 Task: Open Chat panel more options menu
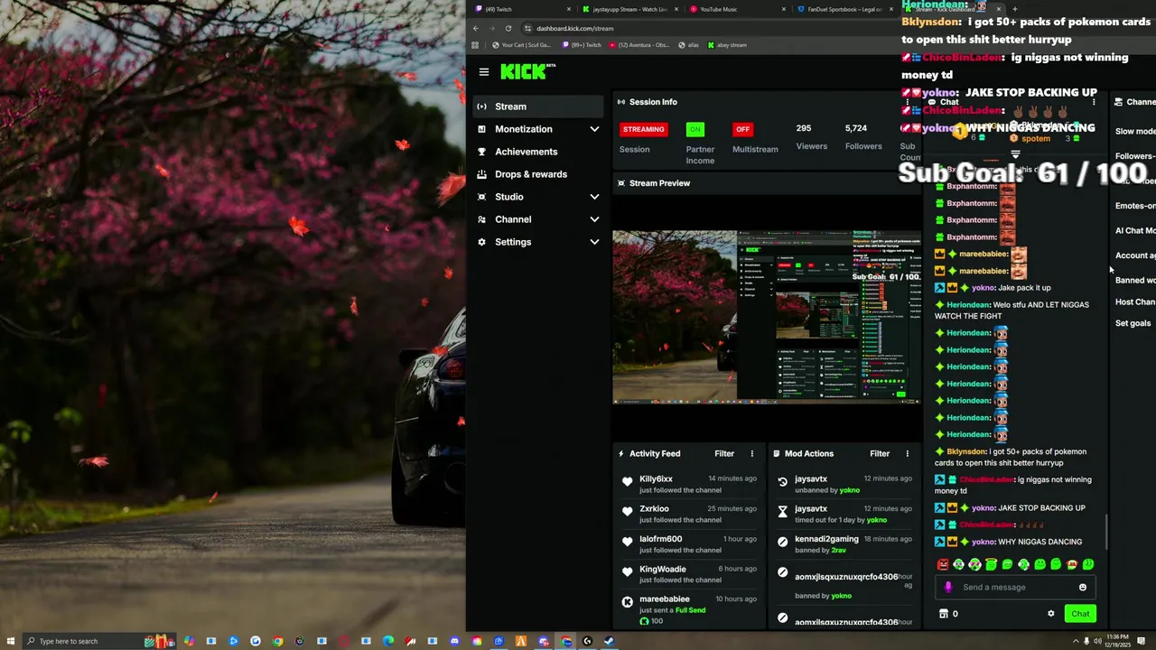point(1094,102)
